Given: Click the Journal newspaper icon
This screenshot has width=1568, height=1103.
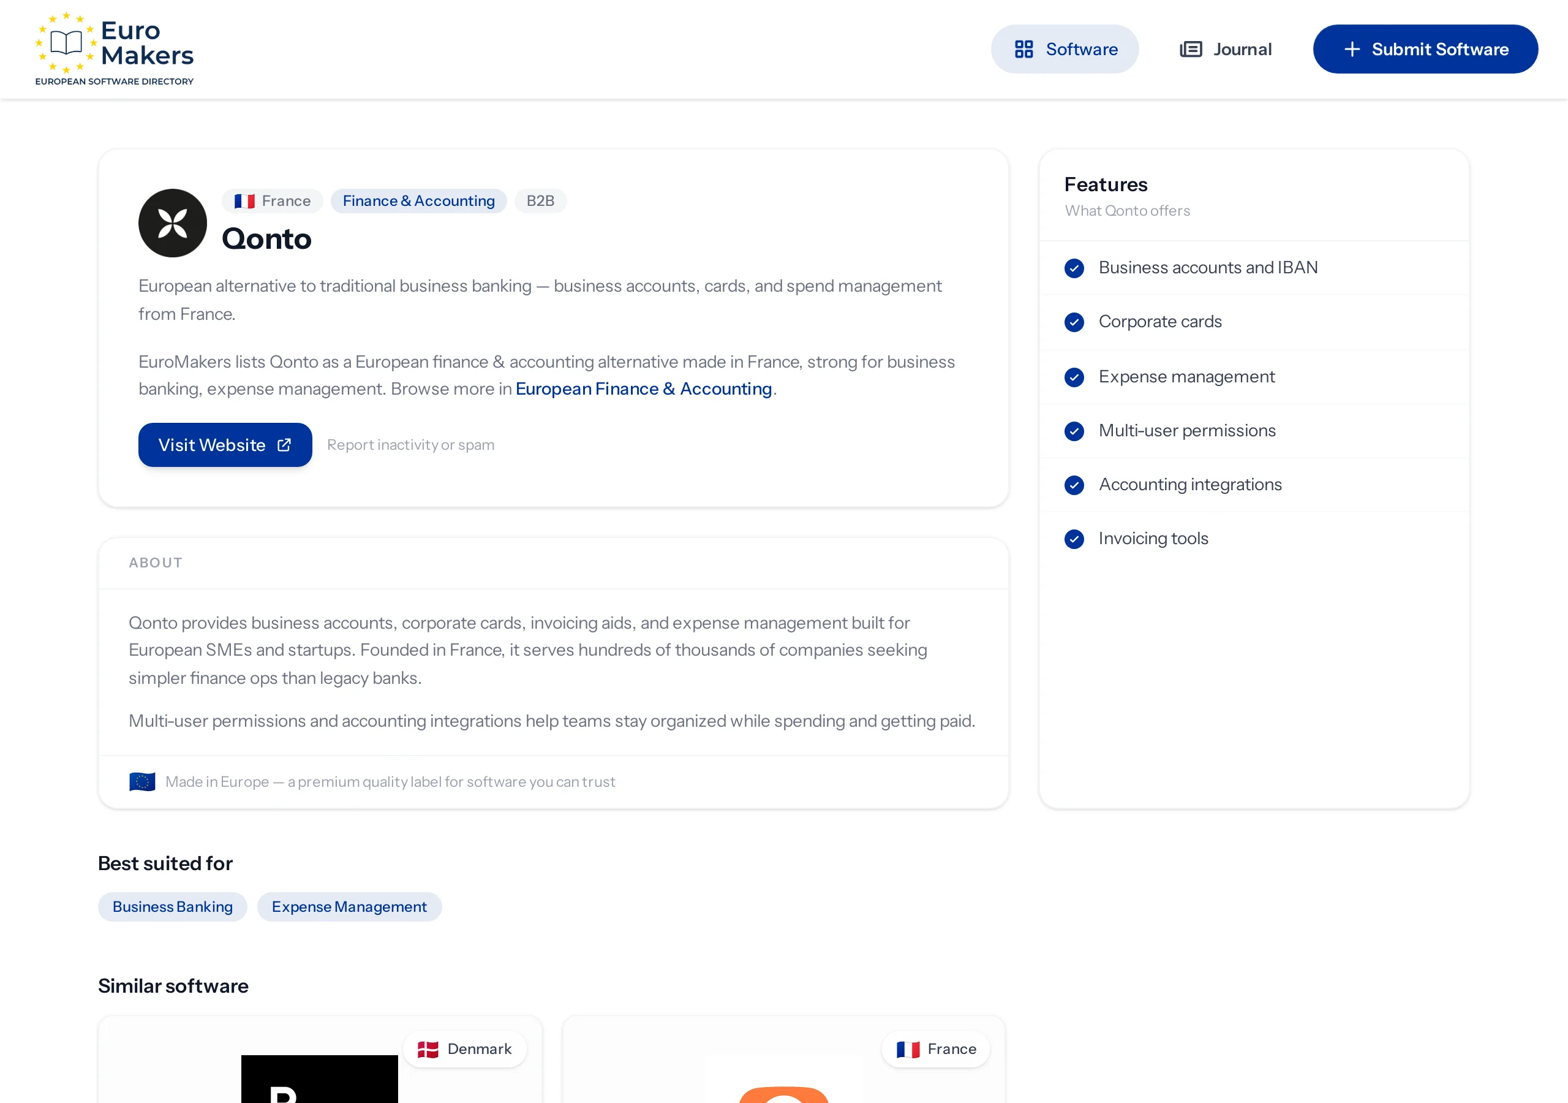Looking at the screenshot, I should click(x=1190, y=49).
